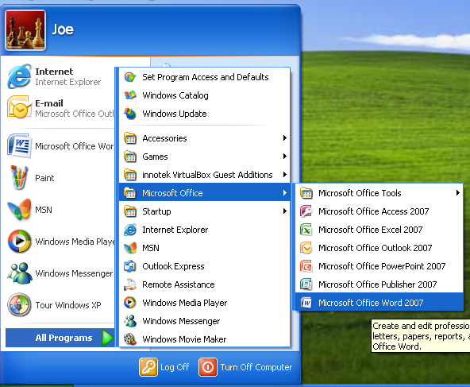Launch the Microsoft Office Word recent-program icon
This screenshot has height=387, width=470.
tap(19, 145)
